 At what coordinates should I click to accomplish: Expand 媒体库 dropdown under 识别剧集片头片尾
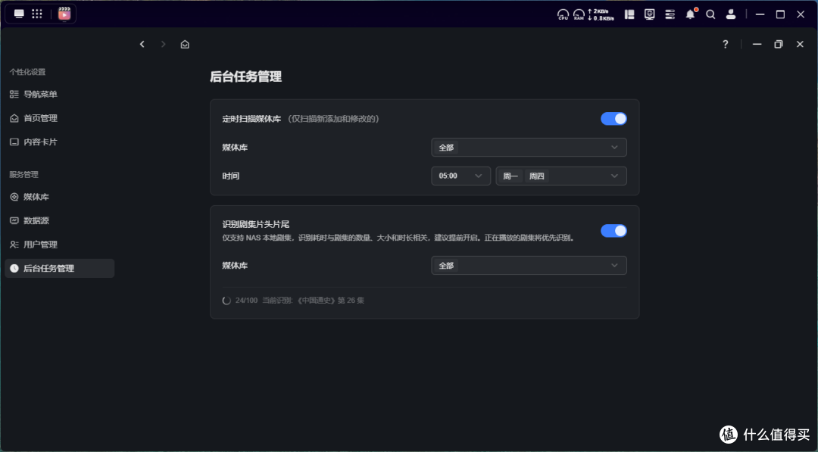point(529,266)
